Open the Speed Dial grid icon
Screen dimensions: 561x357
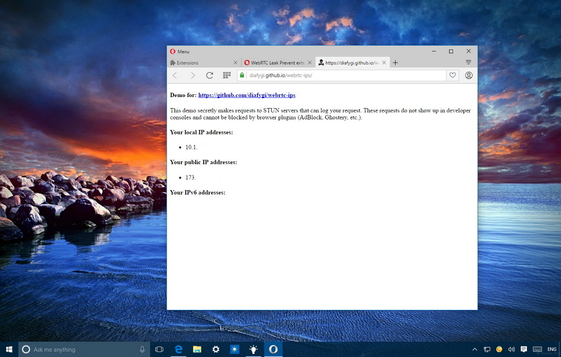tap(227, 75)
